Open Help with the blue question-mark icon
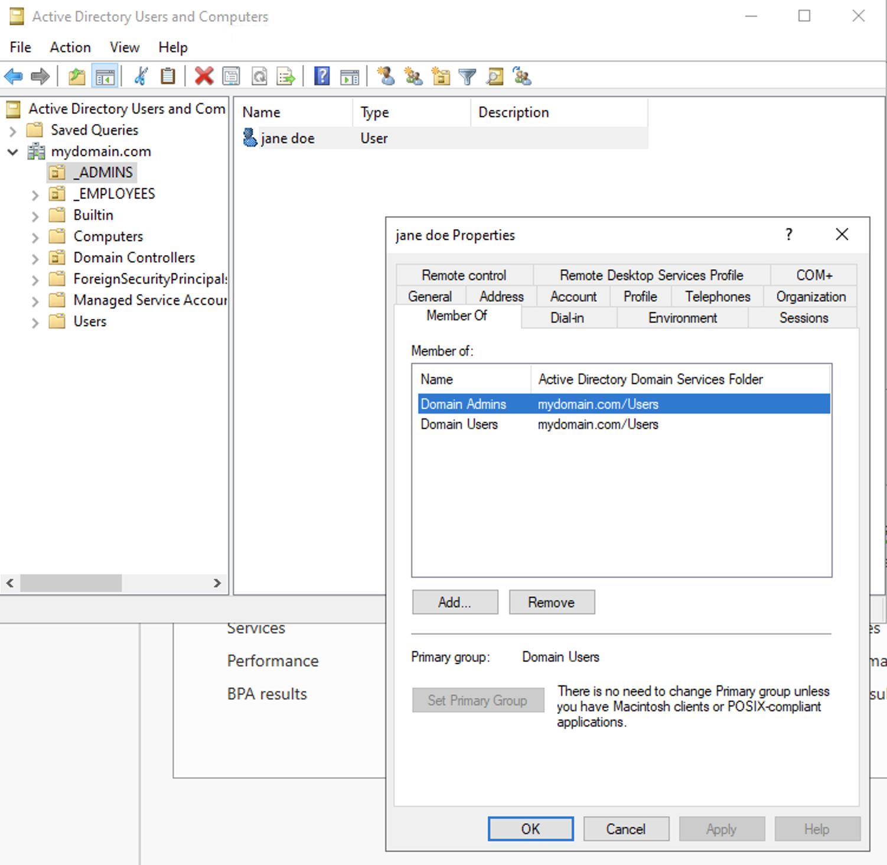 click(322, 76)
